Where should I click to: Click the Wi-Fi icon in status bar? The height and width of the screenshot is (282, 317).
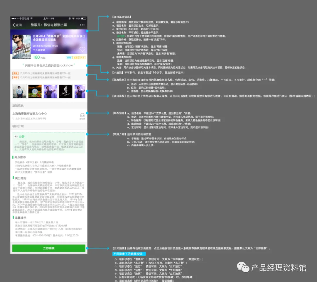[31, 18]
